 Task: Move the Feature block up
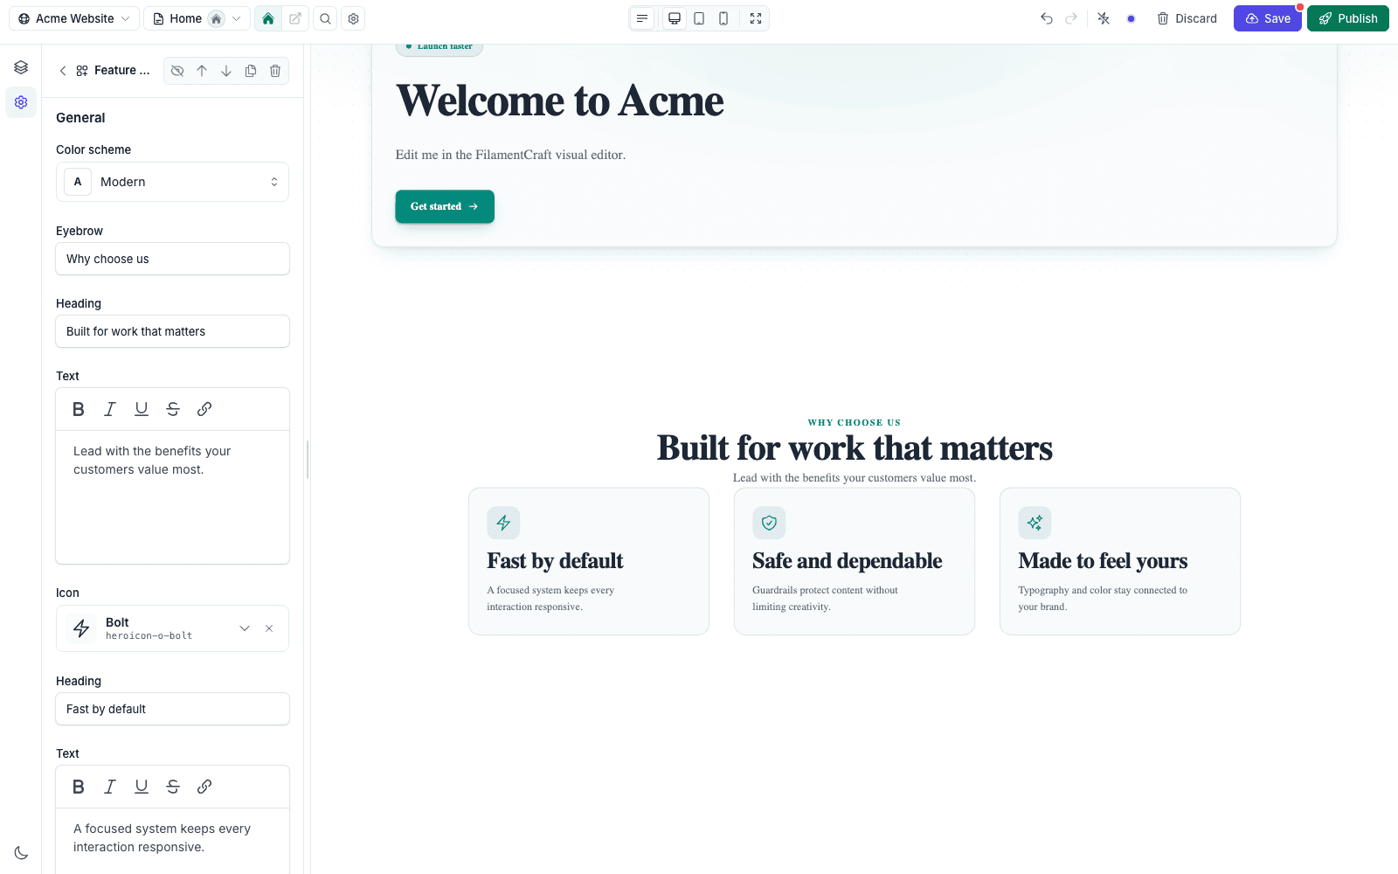[x=202, y=71]
